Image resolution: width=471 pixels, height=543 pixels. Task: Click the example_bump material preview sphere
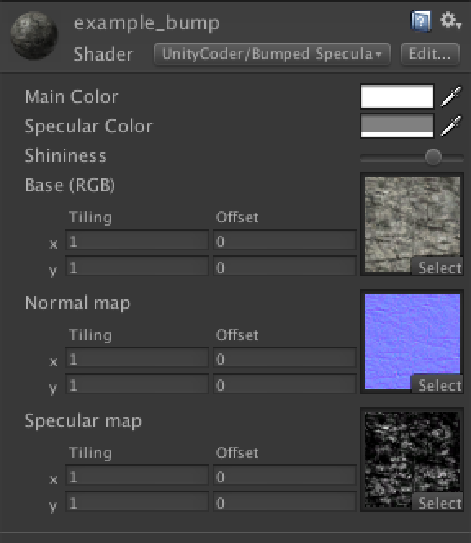point(34,35)
